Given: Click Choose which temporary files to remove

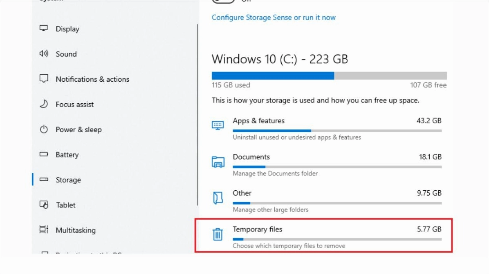Looking at the screenshot, I should tap(289, 246).
